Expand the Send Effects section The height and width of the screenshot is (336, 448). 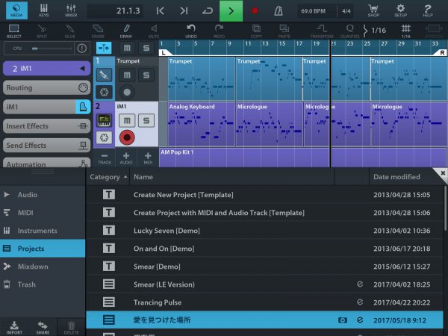pyautogui.click(x=46, y=145)
